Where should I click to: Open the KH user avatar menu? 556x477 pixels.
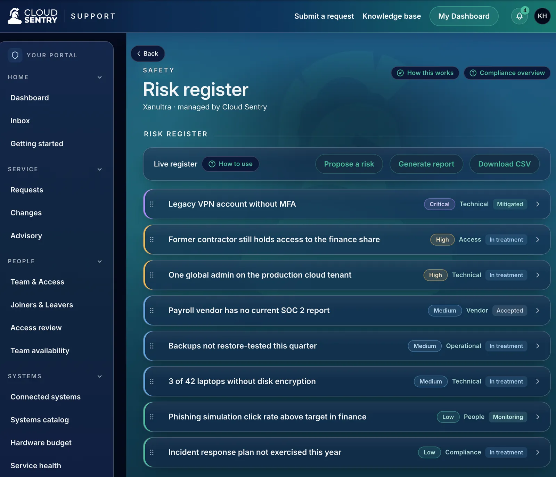[x=542, y=16]
